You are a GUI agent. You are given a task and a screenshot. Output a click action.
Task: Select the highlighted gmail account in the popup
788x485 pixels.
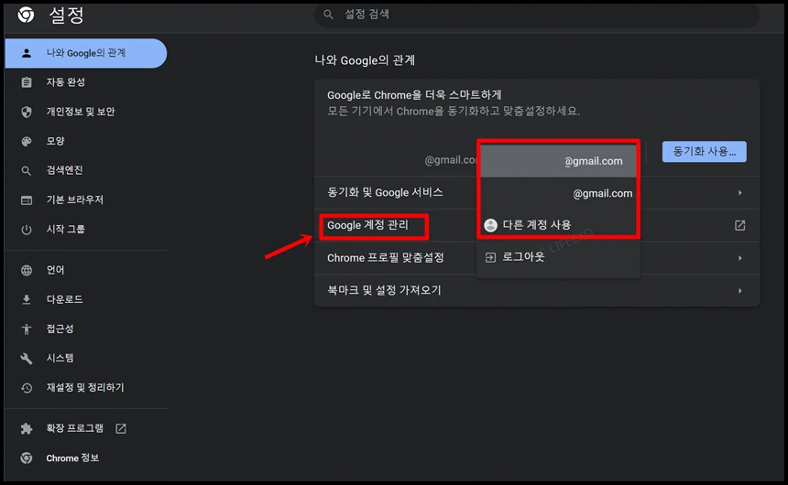[558, 161]
